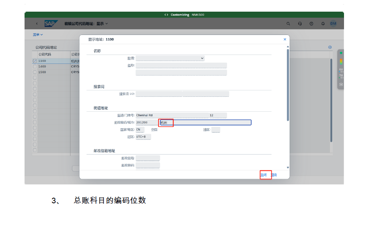Close the 显示地址 dialog with X
The image size is (377, 225).
click(285, 39)
